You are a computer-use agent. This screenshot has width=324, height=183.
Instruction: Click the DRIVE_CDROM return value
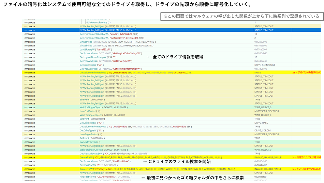pyautogui.click(x=262, y=131)
